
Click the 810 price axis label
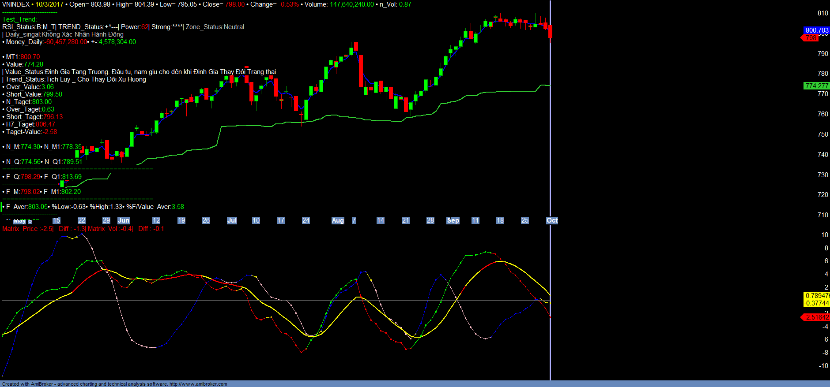click(x=822, y=13)
